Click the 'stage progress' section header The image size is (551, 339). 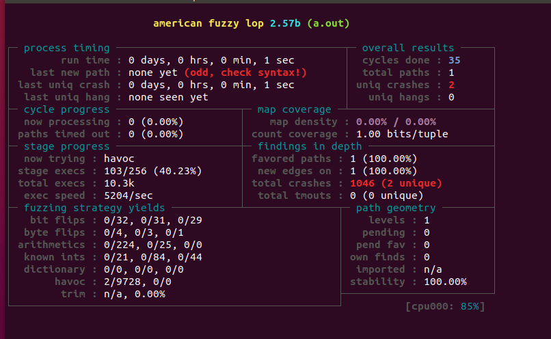[67, 146]
